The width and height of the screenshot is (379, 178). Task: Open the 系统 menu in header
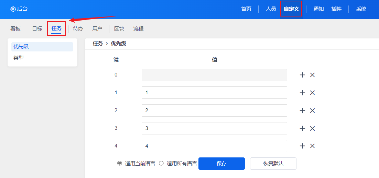(361, 9)
